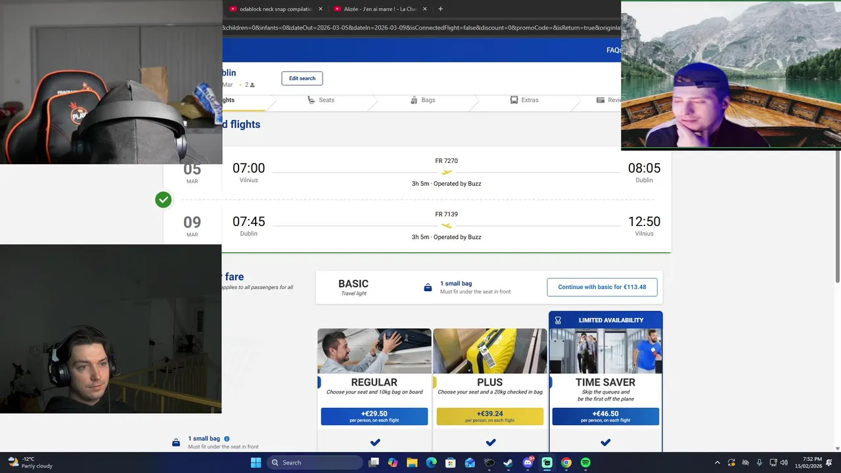
Task: Select the Plus fare +€39.24 button
Action: click(490, 417)
